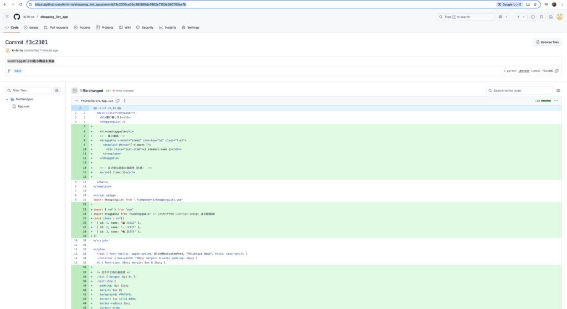Screen dimensions: 567x309
Task: Click the '+31' diffstat indicator on App.vue
Action: [537, 101]
